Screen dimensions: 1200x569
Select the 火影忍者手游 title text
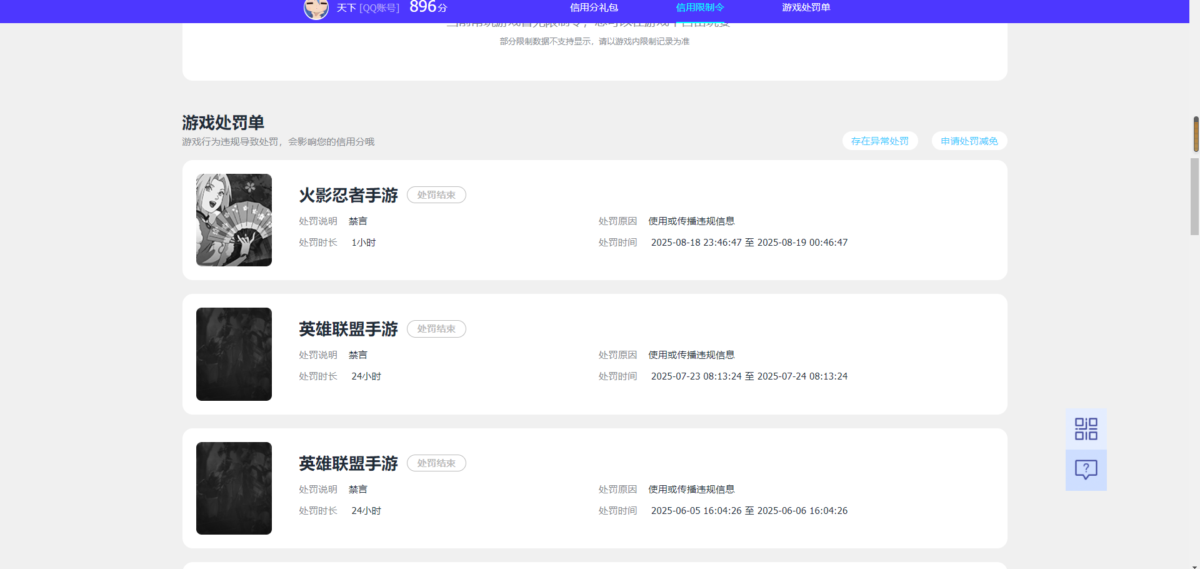point(348,195)
